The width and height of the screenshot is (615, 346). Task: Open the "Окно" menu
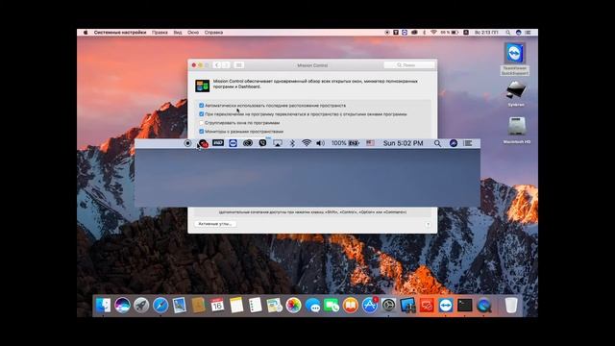[x=193, y=33]
